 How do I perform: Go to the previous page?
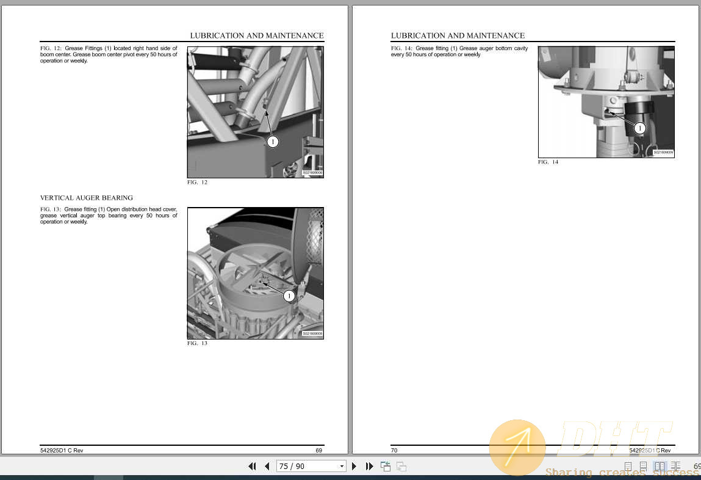(x=267, y=466)
